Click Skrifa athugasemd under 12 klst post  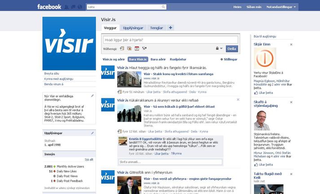pos(176,132)
